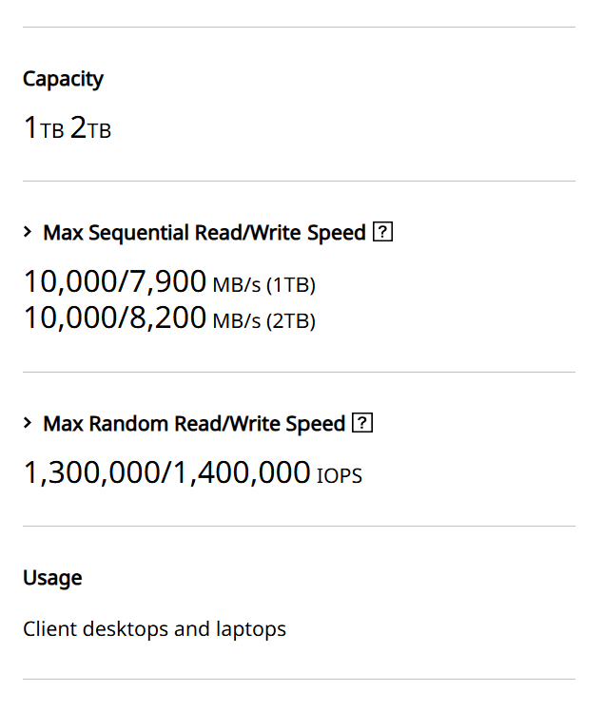The height and width of the screenshot is (711, 603).
Task: Click the 1,300,000/1,400,000 random speed value
Action: (x=166, y=472)
